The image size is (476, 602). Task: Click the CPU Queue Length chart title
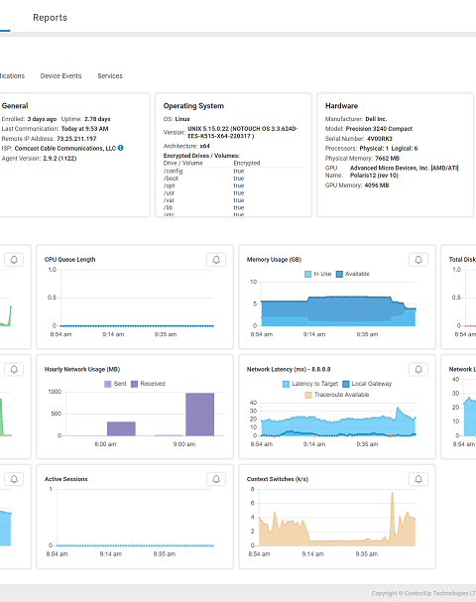pyautogui.click(x=69, y=260)
